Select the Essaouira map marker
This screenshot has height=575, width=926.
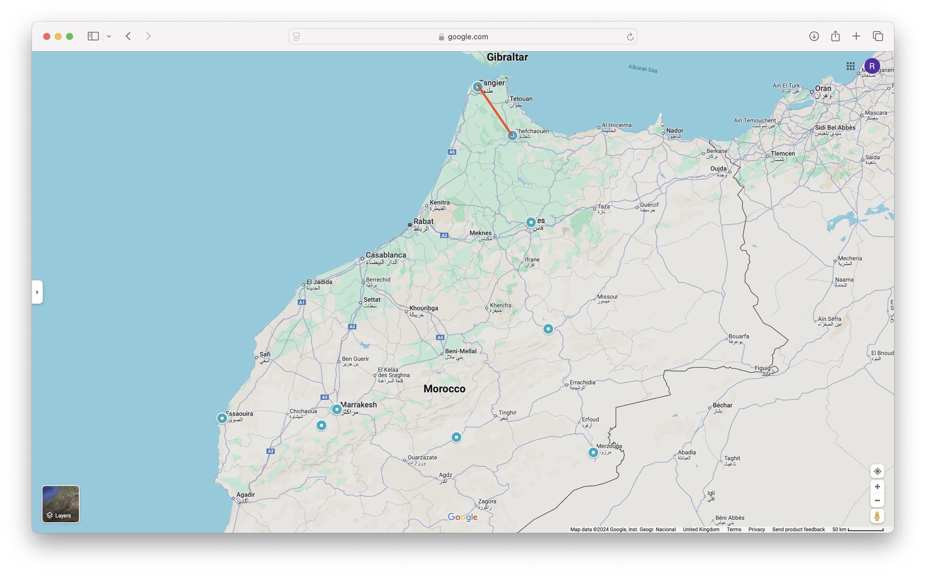coord(222,418)
